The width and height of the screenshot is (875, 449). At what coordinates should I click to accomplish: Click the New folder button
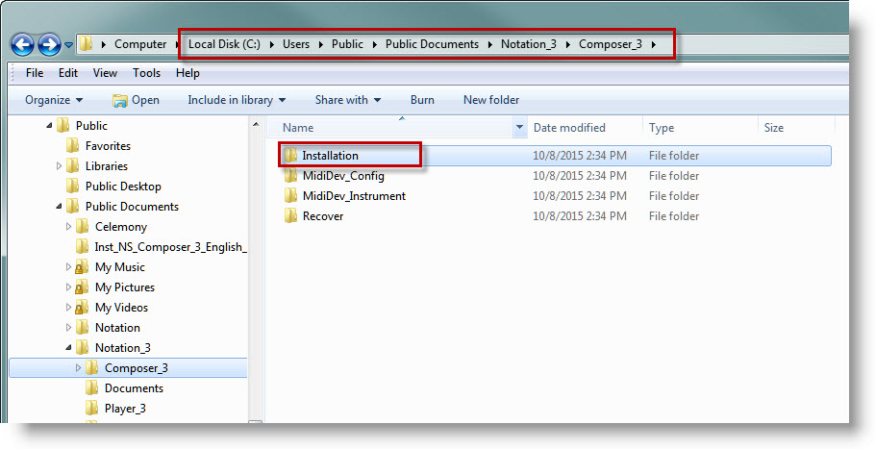pyautogui.click(x=490, y=100)
